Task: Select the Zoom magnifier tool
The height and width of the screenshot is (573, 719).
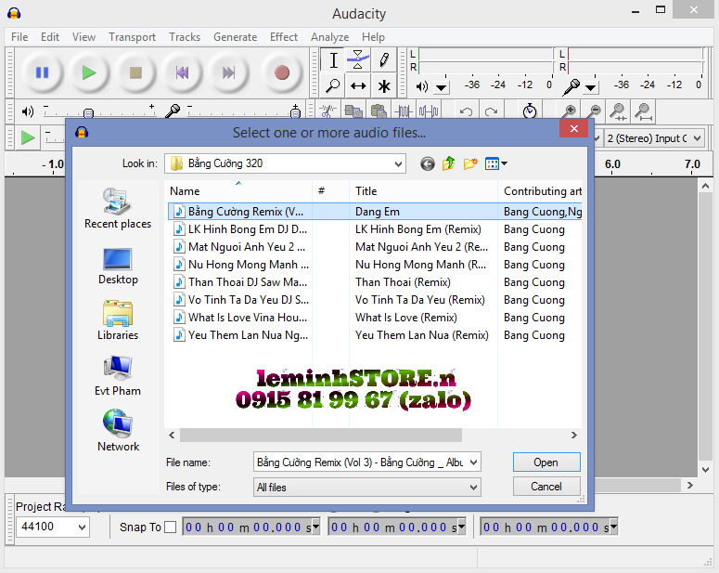Action: pyautogui.click(x=333, y=85)
